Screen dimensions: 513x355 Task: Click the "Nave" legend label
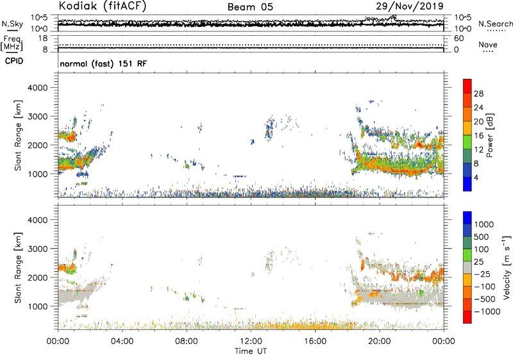[488, 44]
